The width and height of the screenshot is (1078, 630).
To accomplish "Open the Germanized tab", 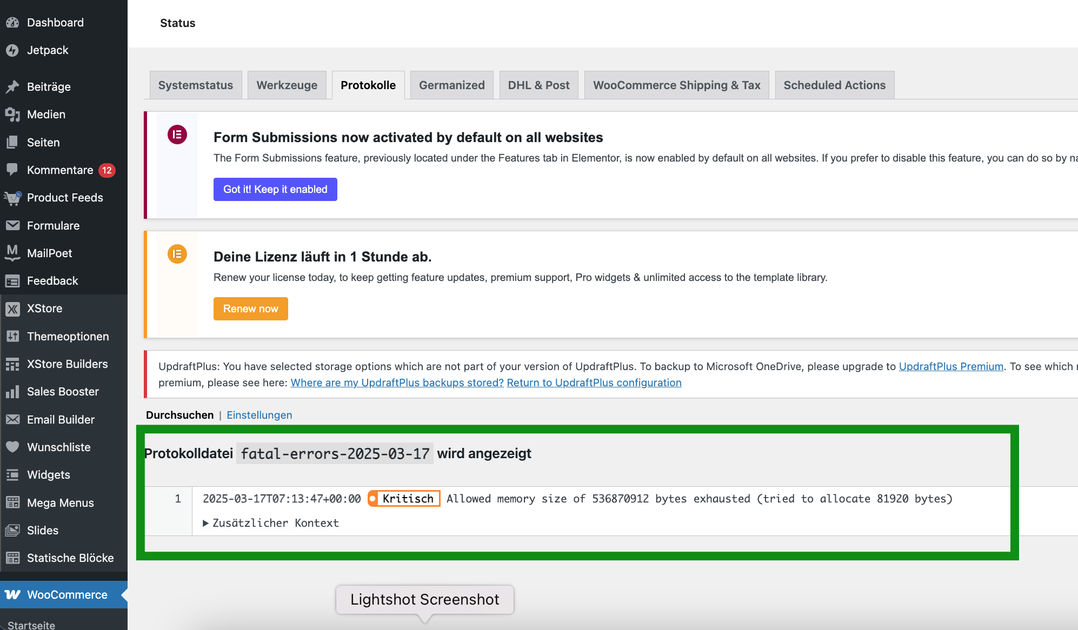I will (452, 85).
